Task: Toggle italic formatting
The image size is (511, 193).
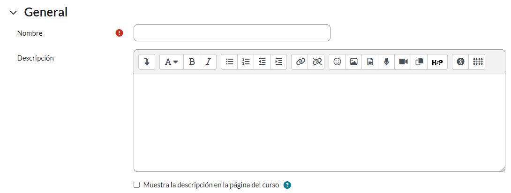Action: (208, 62)
